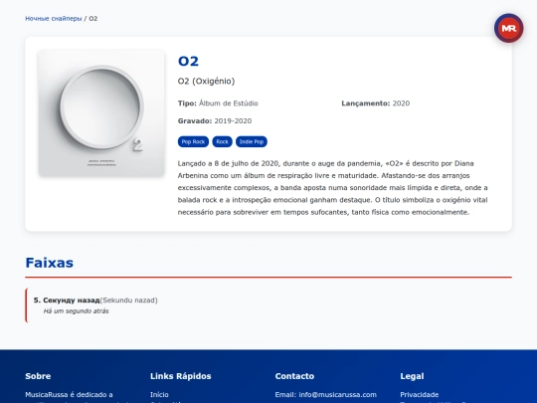The height and width of the screenshot is (403, 537).
Task: Open the Início footer link
Action: tap(159, 394)
